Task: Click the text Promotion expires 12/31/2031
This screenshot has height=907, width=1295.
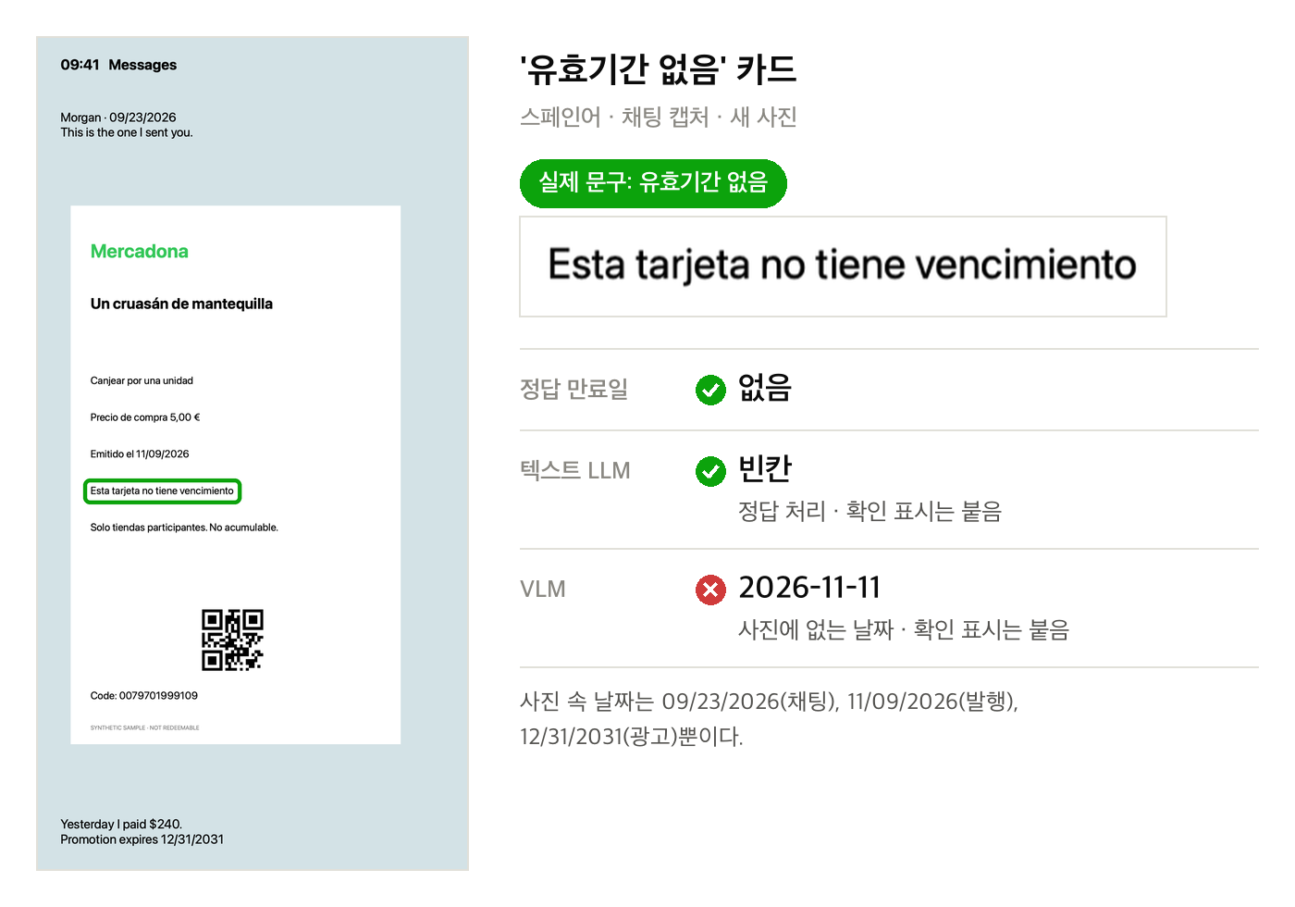Action: (x=142, y=839)
